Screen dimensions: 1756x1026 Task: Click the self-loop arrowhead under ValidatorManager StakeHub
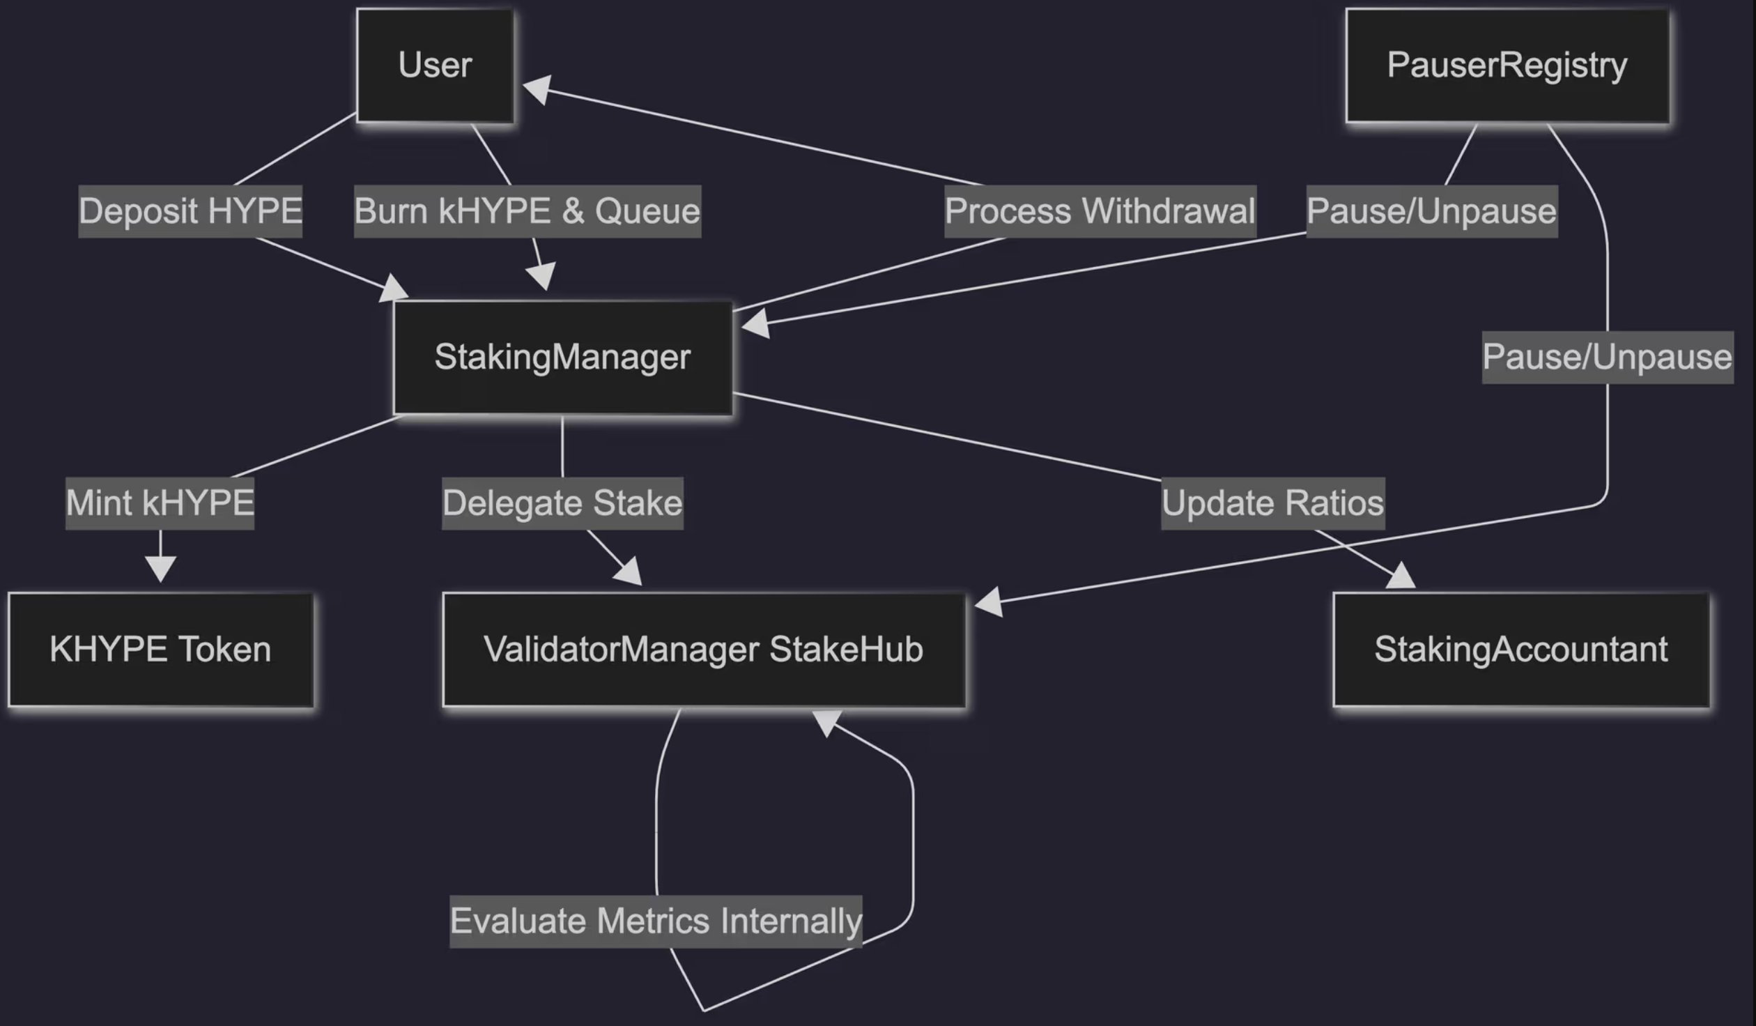click(x=829, y=723)
